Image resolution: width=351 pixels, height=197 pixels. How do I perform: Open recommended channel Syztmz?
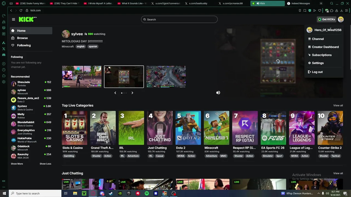[31, 108]
